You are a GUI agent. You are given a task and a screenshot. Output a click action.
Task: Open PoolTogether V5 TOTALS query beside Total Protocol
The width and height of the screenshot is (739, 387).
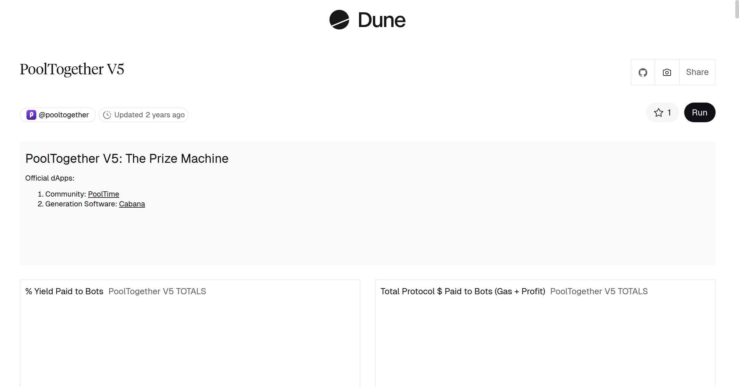(x=599, y=291)
